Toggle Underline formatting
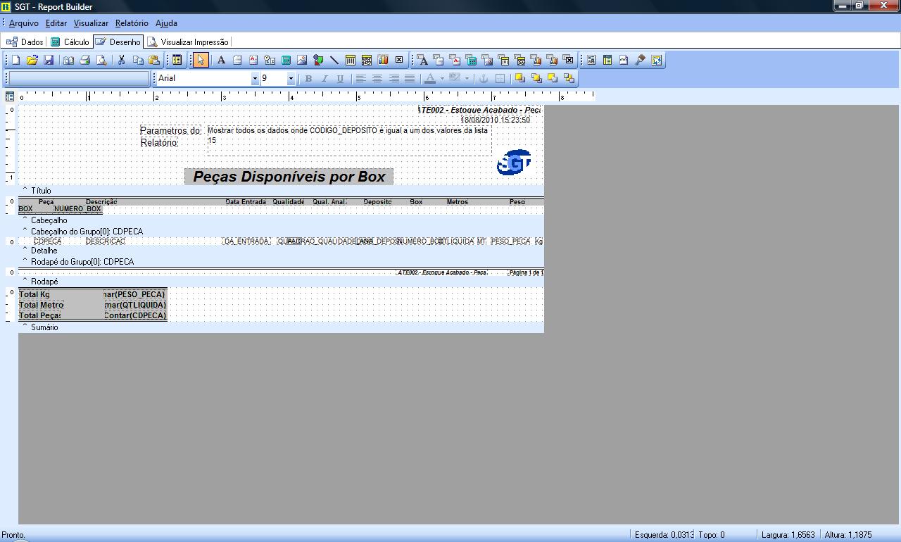This screenshot has width=901, height=542. [x=341, y=79]
